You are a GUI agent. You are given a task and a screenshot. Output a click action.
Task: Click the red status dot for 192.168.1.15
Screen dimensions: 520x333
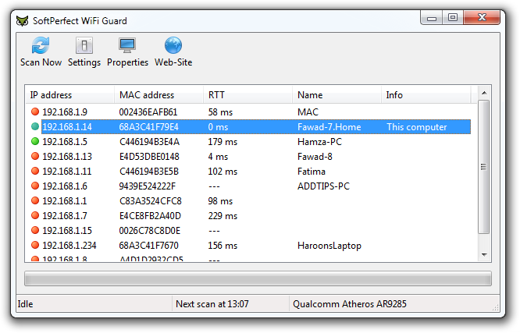[x=35, y=230]
